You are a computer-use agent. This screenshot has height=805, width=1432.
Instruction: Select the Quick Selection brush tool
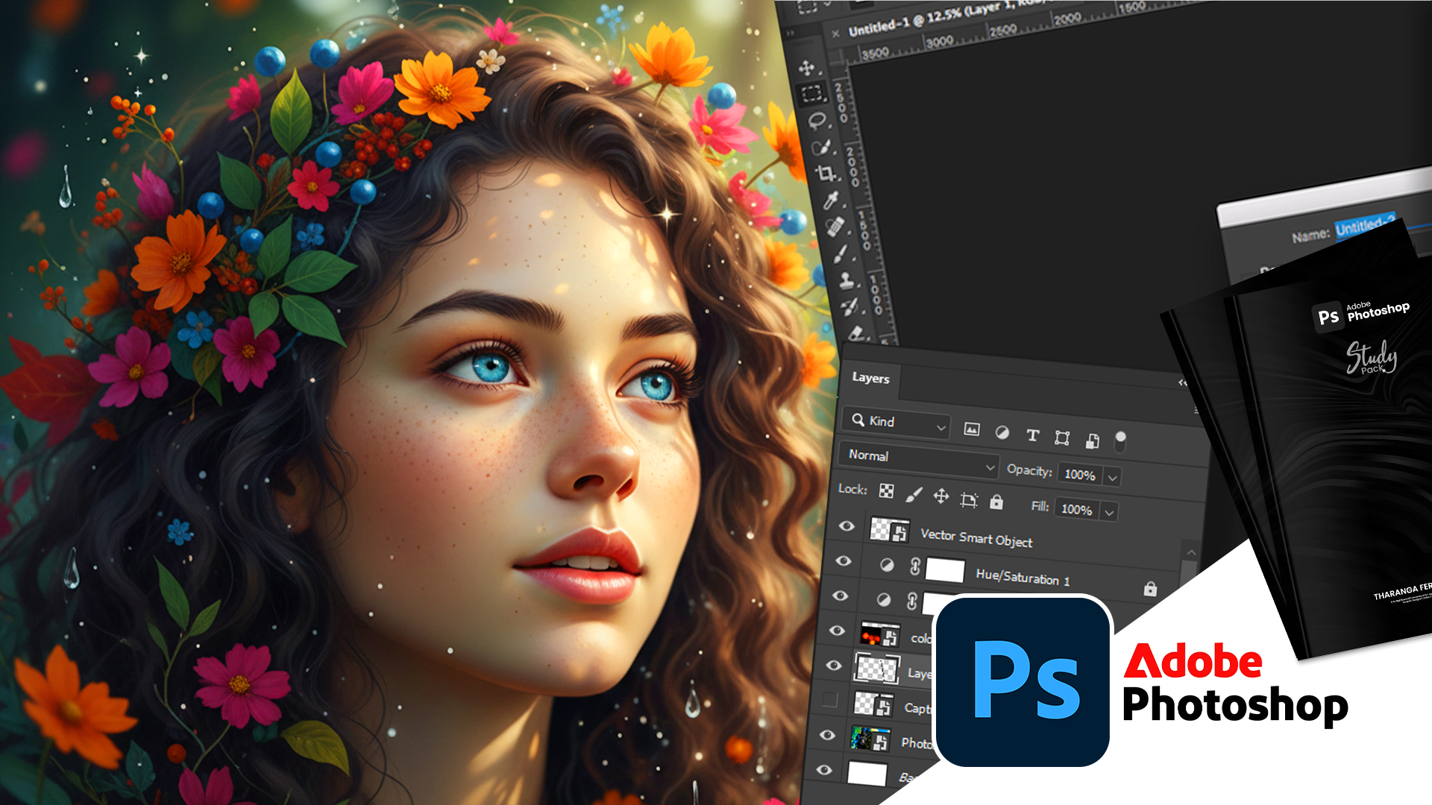pyautogui.click(x=821, y=146)
